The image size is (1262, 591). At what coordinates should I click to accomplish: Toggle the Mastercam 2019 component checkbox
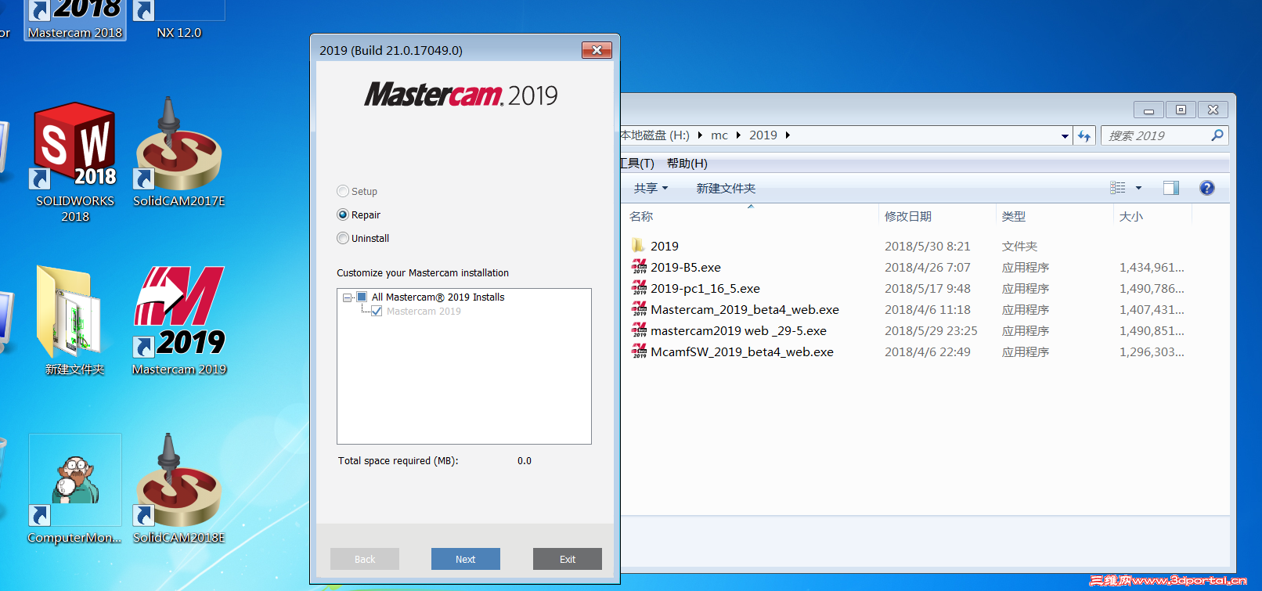click(x=377, y=311)
